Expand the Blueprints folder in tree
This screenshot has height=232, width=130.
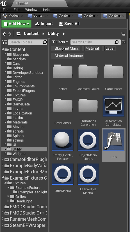[5, 54]
